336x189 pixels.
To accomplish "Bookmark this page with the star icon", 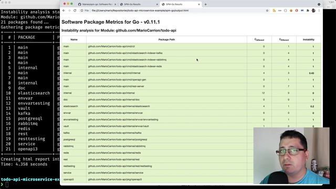I will point(267,10).
